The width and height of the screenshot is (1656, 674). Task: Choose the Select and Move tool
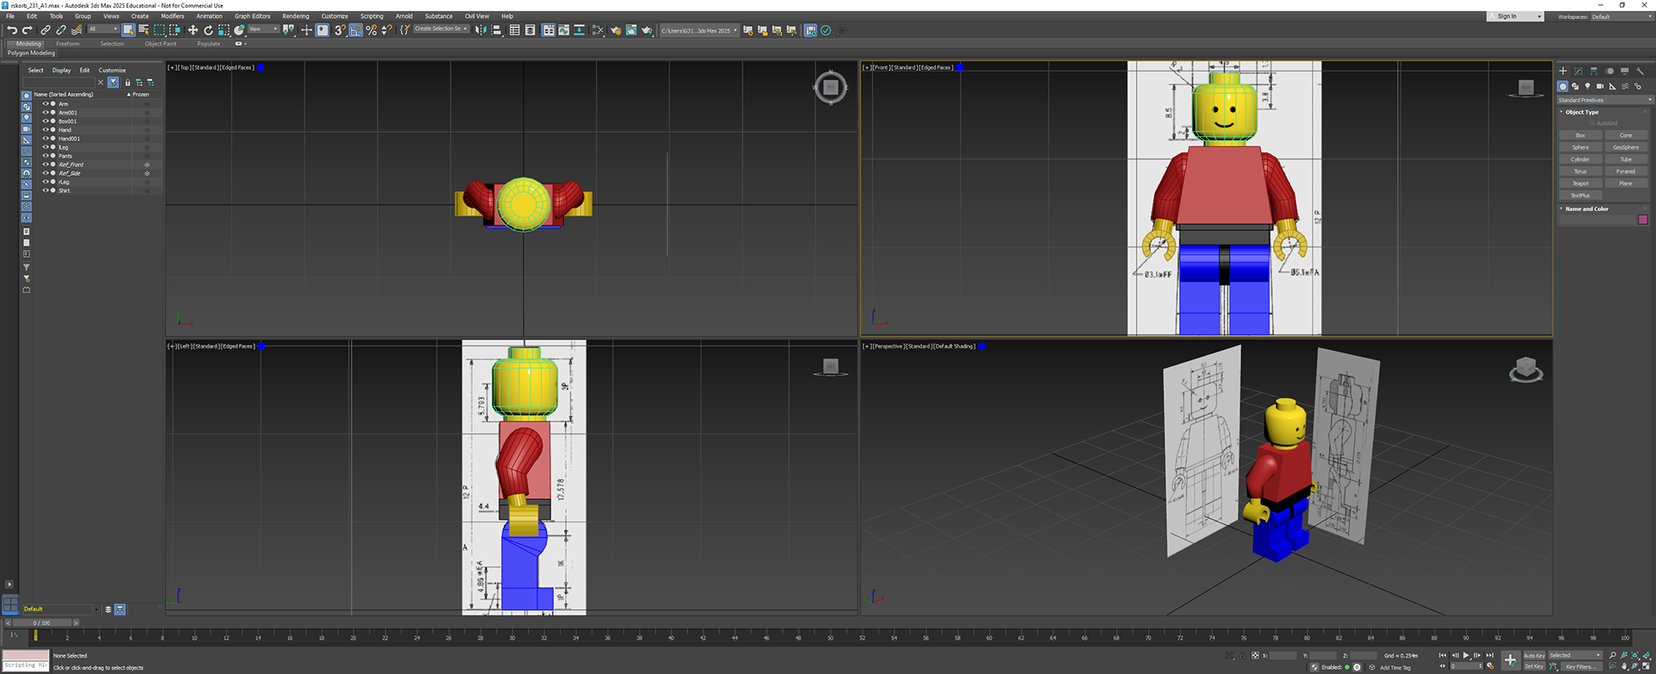(x=192, y=30)
